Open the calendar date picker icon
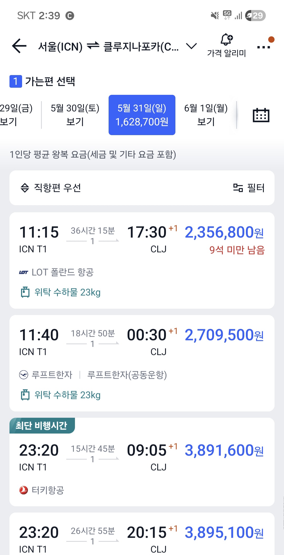The width and height of the screenshot is (284, 555). coord(261,115)
